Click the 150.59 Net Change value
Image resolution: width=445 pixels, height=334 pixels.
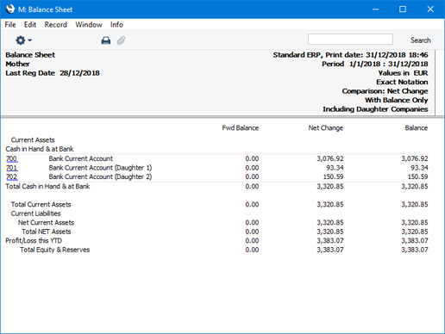coord(333,176)
